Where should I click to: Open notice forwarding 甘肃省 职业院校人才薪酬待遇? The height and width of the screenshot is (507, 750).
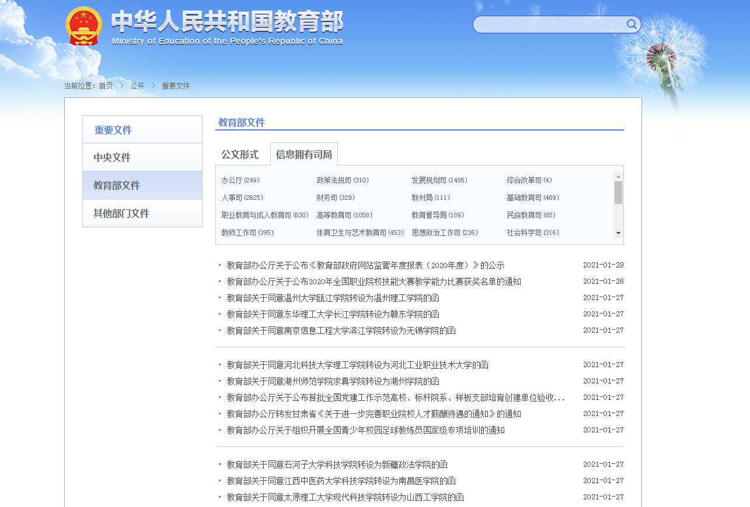click(x=374, y=414)
